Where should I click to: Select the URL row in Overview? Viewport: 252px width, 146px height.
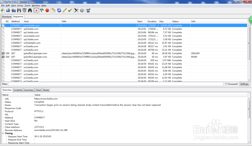[x=124, y=99]
